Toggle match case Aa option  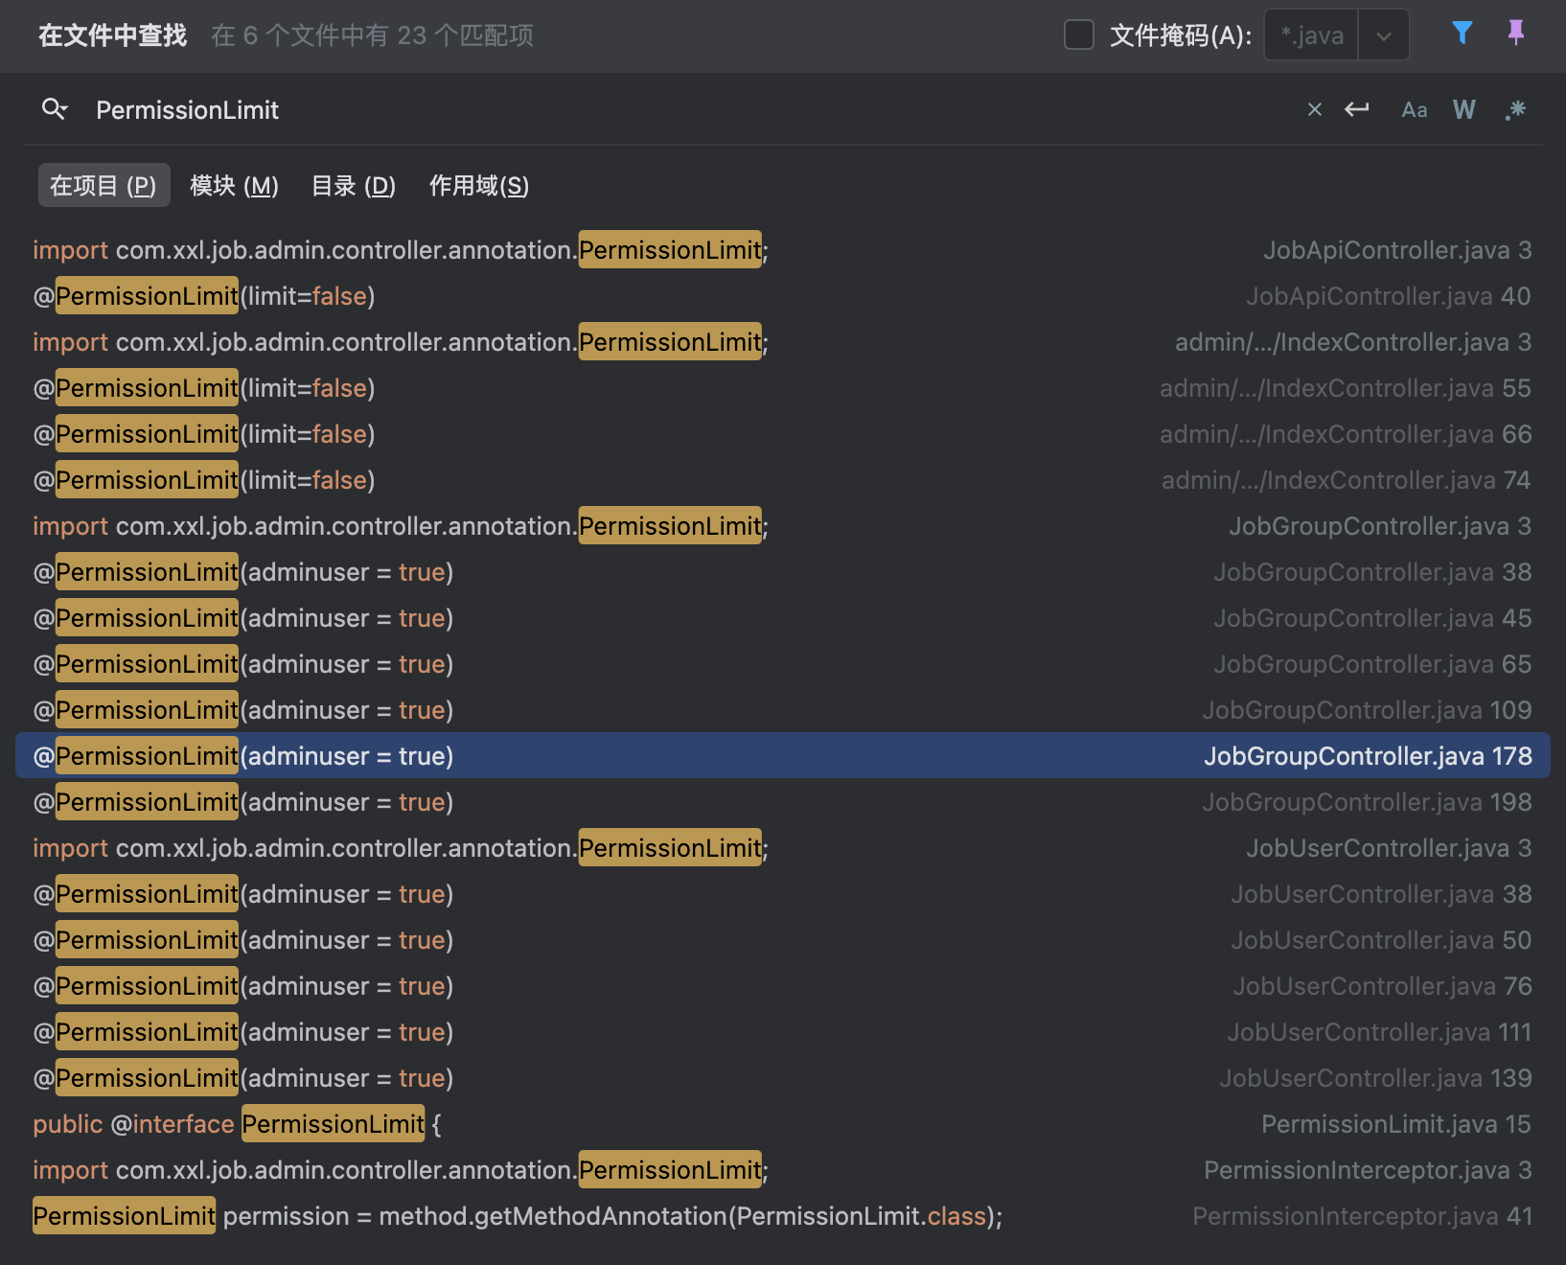1414,110
